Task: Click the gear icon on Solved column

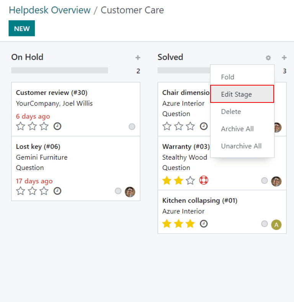Action: pos(268,58)
